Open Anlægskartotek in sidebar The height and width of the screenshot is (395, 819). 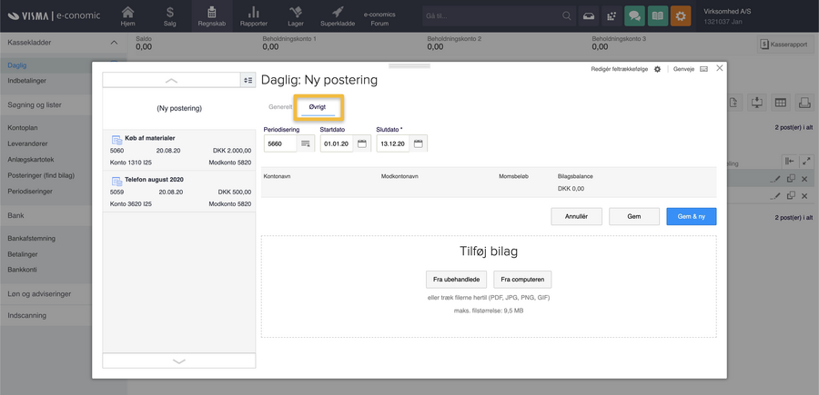[x=31, y=160]
